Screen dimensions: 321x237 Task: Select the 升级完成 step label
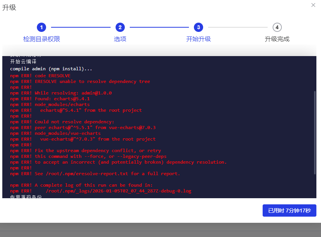(x=277, y=39)
